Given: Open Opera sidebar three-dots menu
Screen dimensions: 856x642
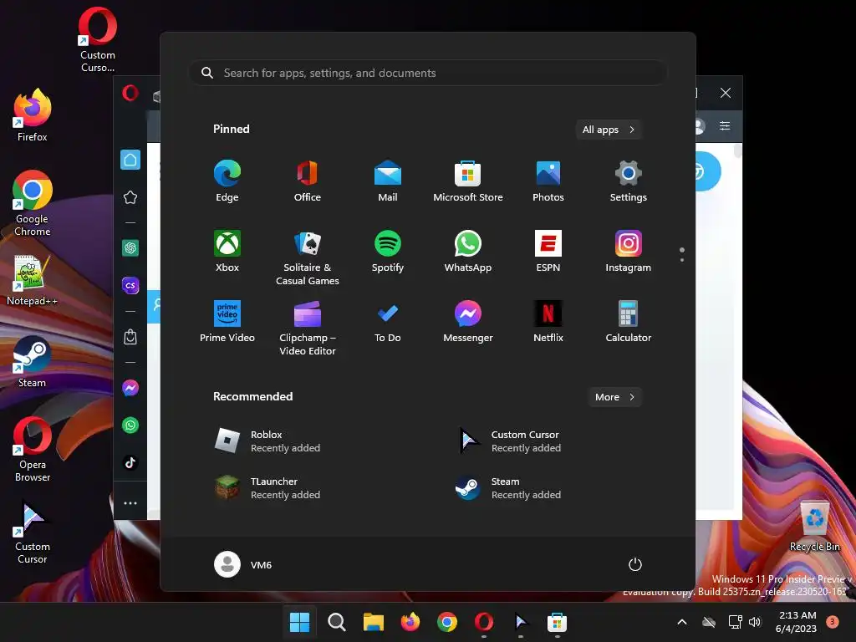Looking at the screenshot, I should click(x=130, y=503).
